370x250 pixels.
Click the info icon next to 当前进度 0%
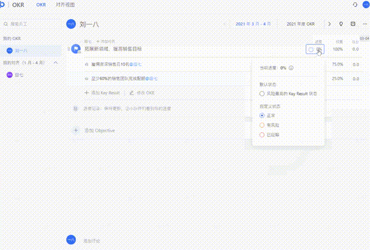[x=291, y=68]
